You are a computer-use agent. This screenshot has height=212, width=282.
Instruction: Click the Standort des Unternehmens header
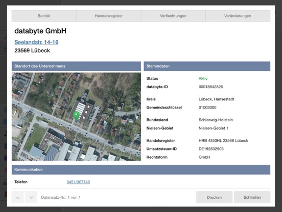pos(76,66)
